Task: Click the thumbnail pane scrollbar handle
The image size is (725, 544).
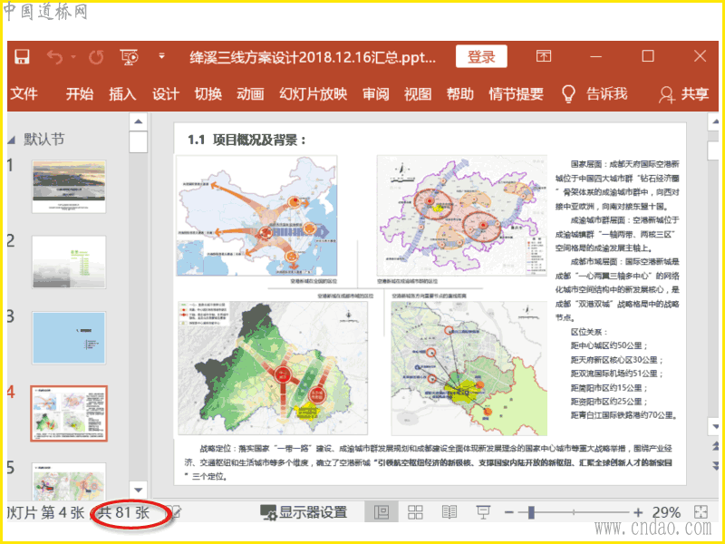Action: (x=139, y=142)
